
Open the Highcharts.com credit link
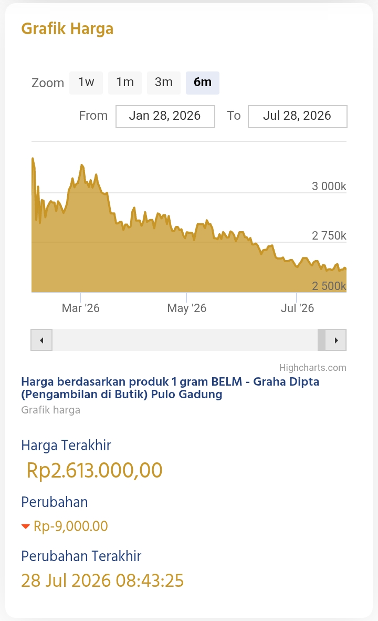313,368
